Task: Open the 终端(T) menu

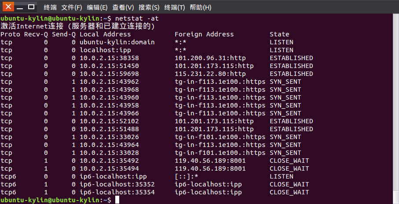Action: coord(175,7)
